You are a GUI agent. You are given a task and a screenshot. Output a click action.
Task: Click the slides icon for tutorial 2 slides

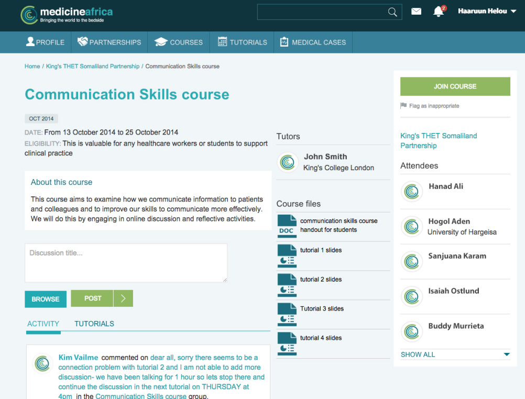click(x=287, y=285)
